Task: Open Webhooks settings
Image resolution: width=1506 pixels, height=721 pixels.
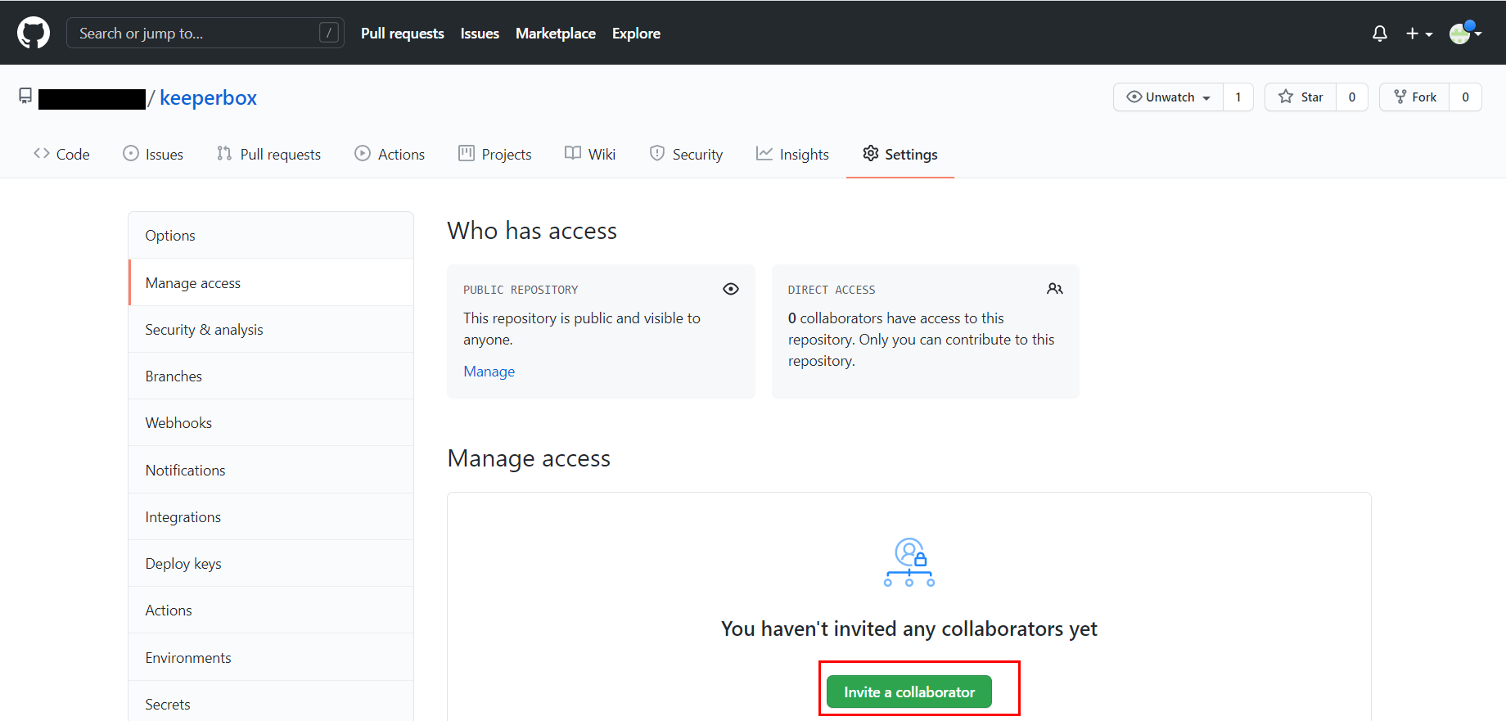Action: tap(271, 422)
